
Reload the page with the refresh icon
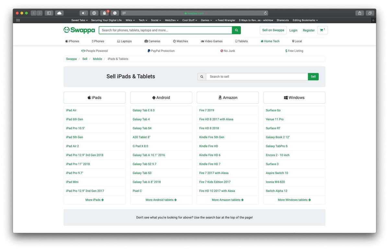(x=265, y=13)
